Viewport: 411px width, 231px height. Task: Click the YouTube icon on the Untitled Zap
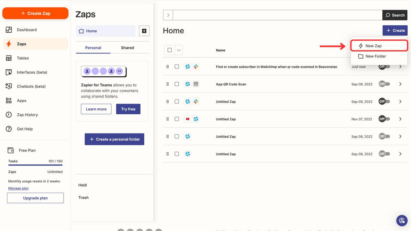coord(188,119)
